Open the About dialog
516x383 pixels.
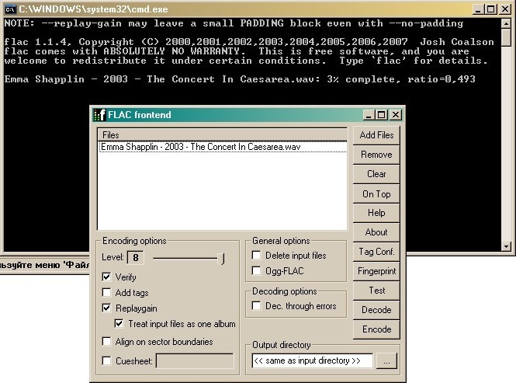(x=376, y=232)
